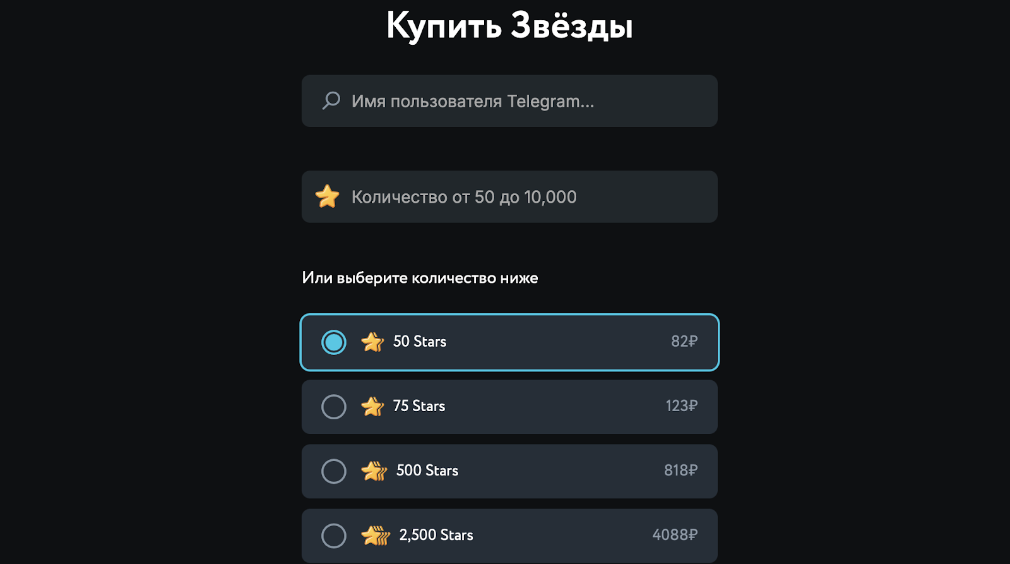Click the stacked stars icon beside 500 Stars

[x=374, y=471]
